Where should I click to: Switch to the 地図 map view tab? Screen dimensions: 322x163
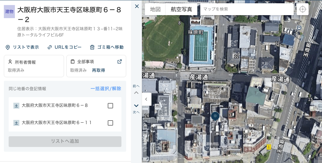(155, 9)
